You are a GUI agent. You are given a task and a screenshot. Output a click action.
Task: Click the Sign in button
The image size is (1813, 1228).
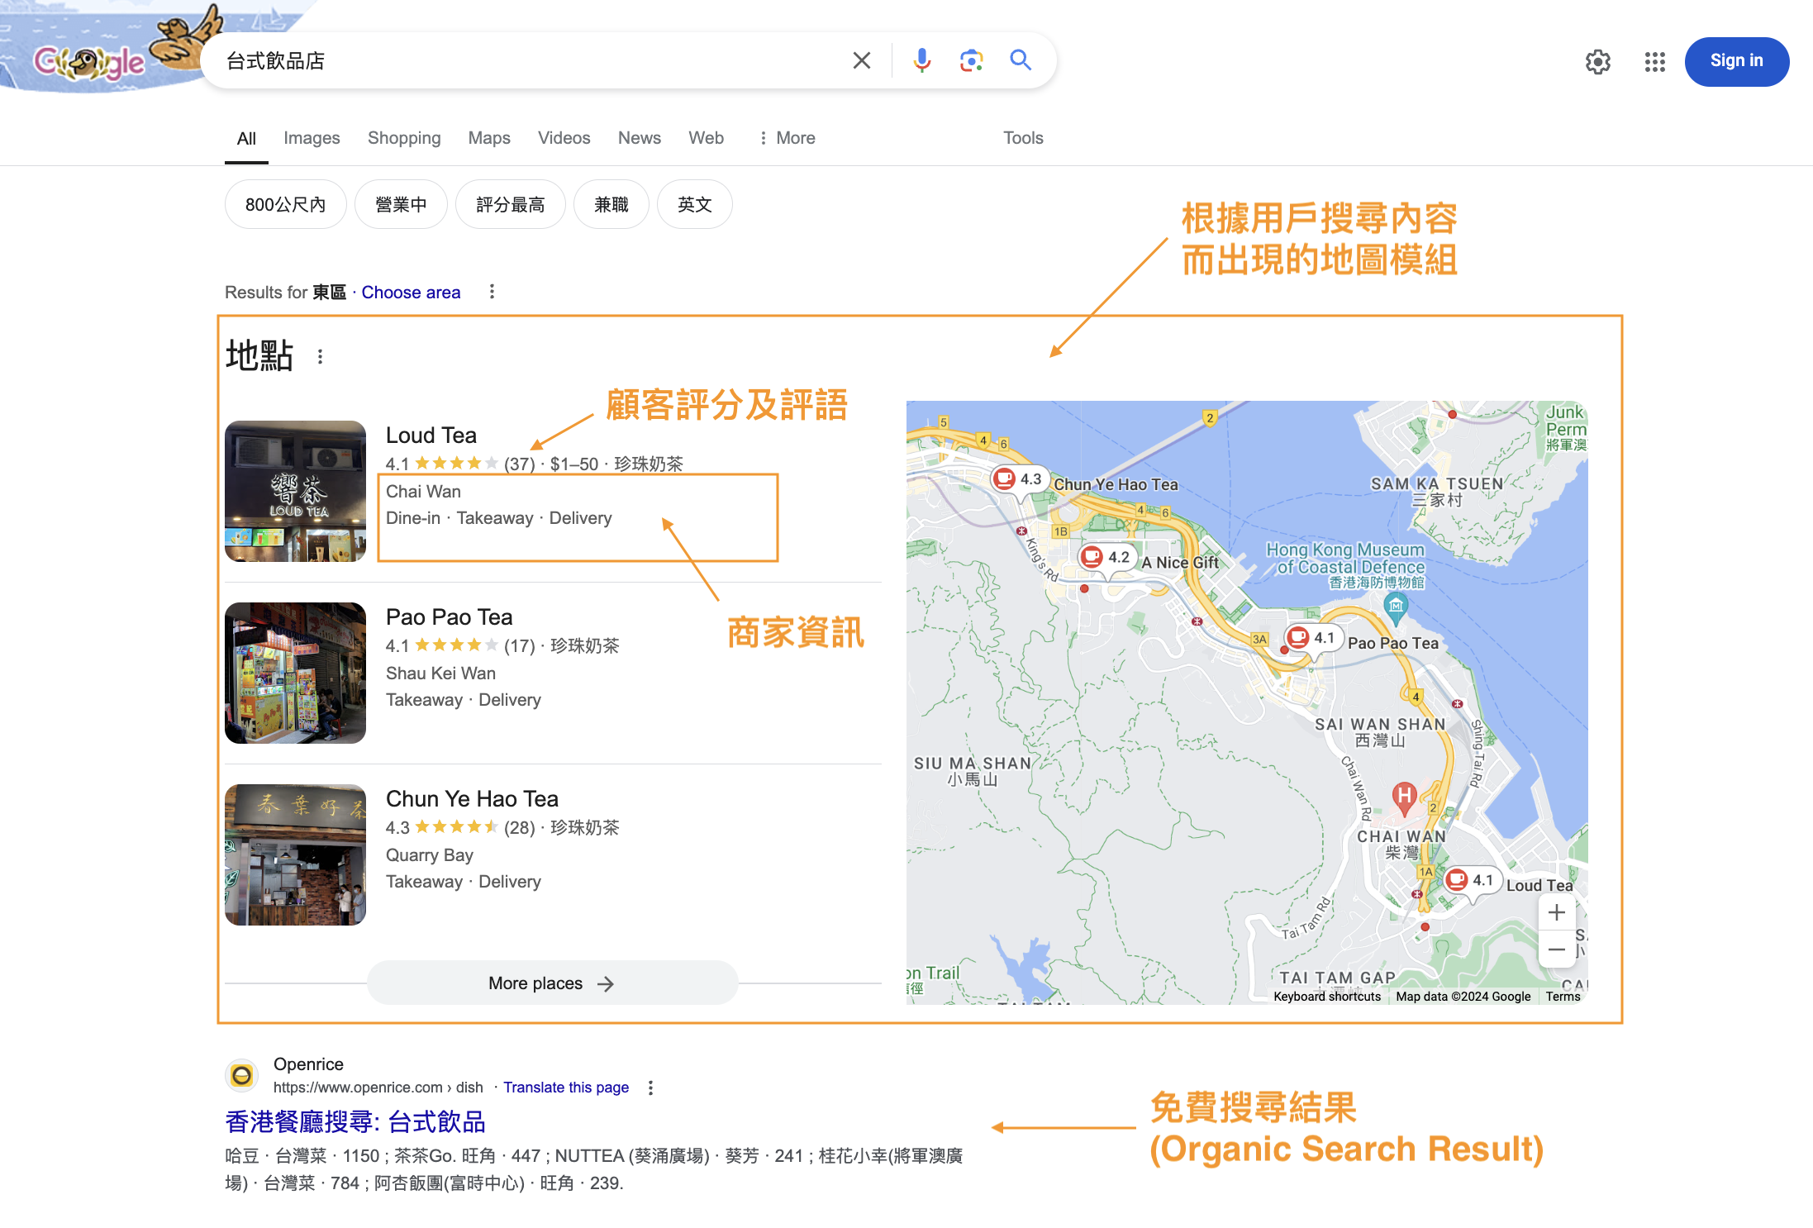(1736, 61)
